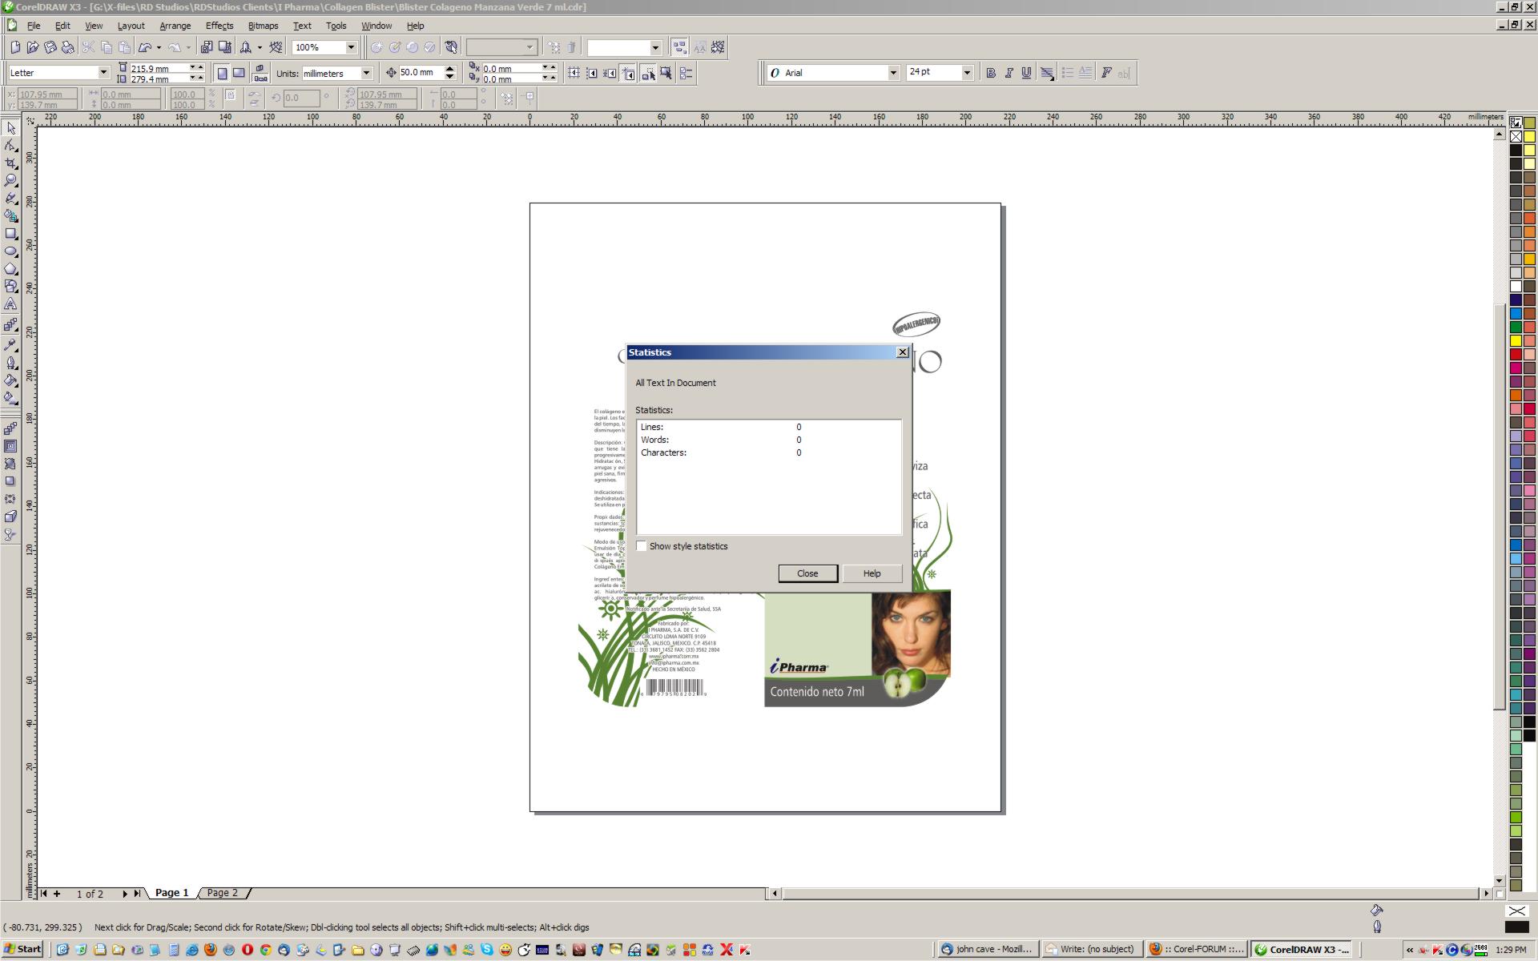The image size is (1538, 961).
Task: Click the Print icon
Action: pos(68,47)
